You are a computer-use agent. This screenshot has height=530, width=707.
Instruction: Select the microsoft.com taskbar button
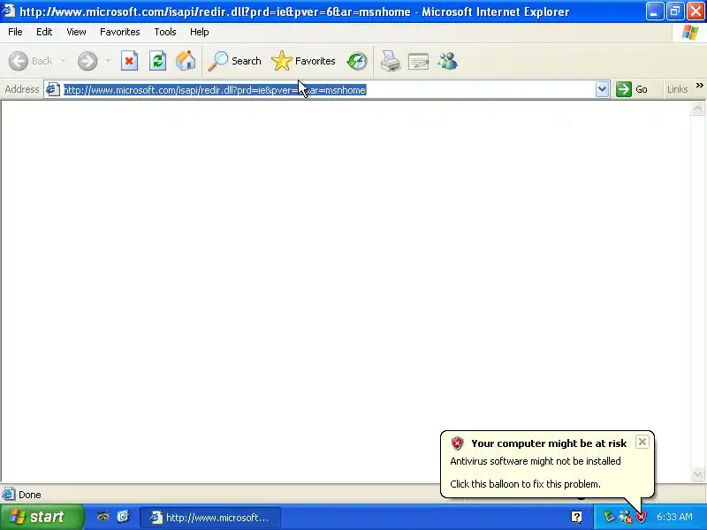(x=210, y=518)
